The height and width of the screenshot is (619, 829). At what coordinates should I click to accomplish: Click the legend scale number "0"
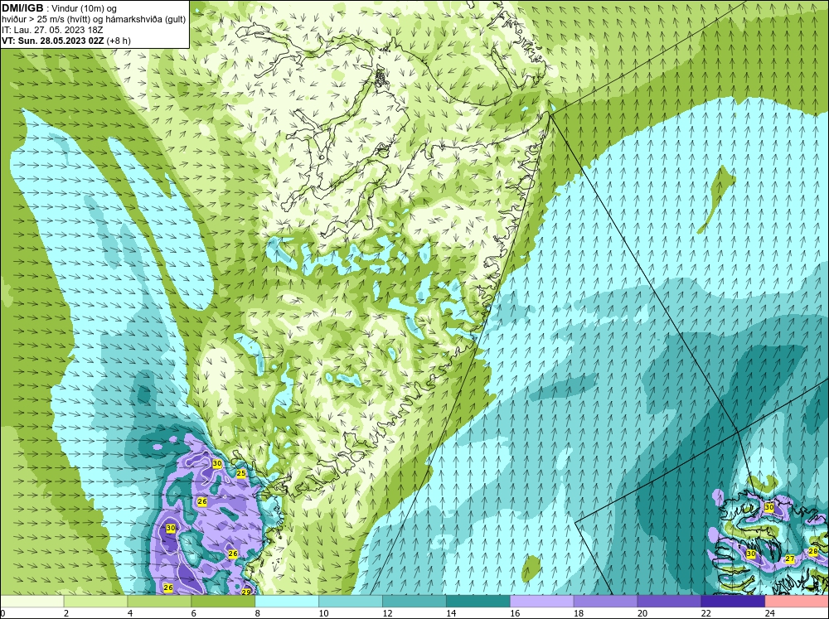(x=3, y=613)
